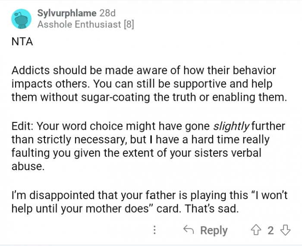Open the three-dot comment options menu
This screenshot has width=302, height=246.
[x=155, y=230]
